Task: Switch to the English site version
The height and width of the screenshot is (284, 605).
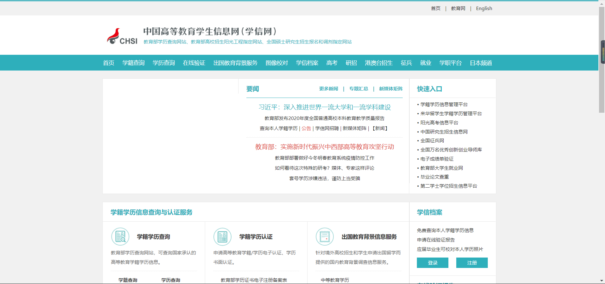Action: pyautogui.click(x=484, y=9)
